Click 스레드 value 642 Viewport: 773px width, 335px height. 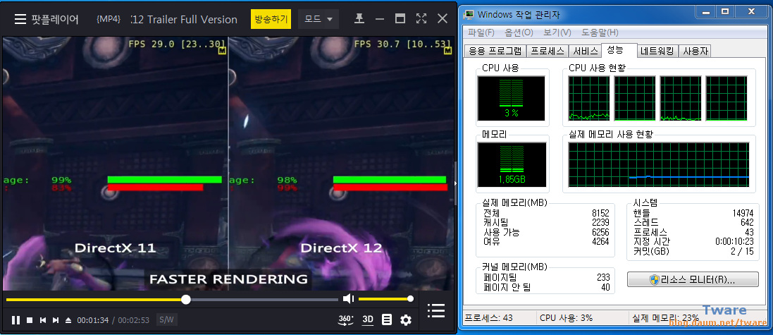coord(747,223)
